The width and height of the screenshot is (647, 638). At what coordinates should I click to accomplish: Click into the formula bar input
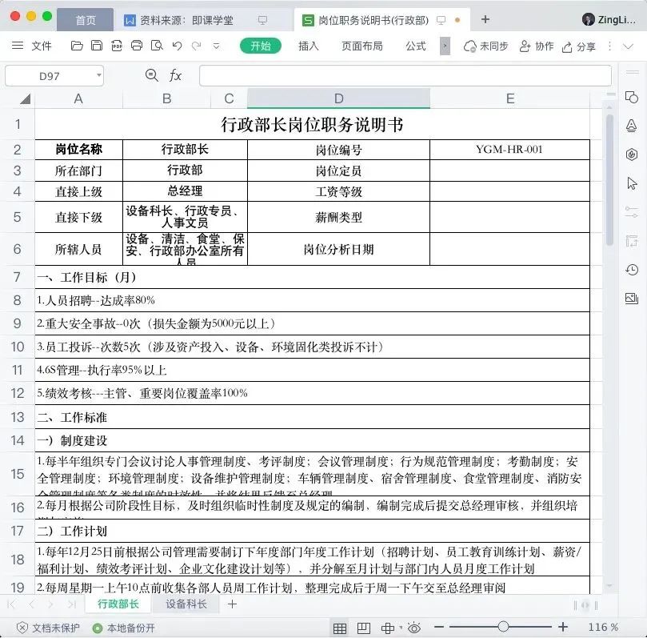pyautogui.click(x=405, y=75)
